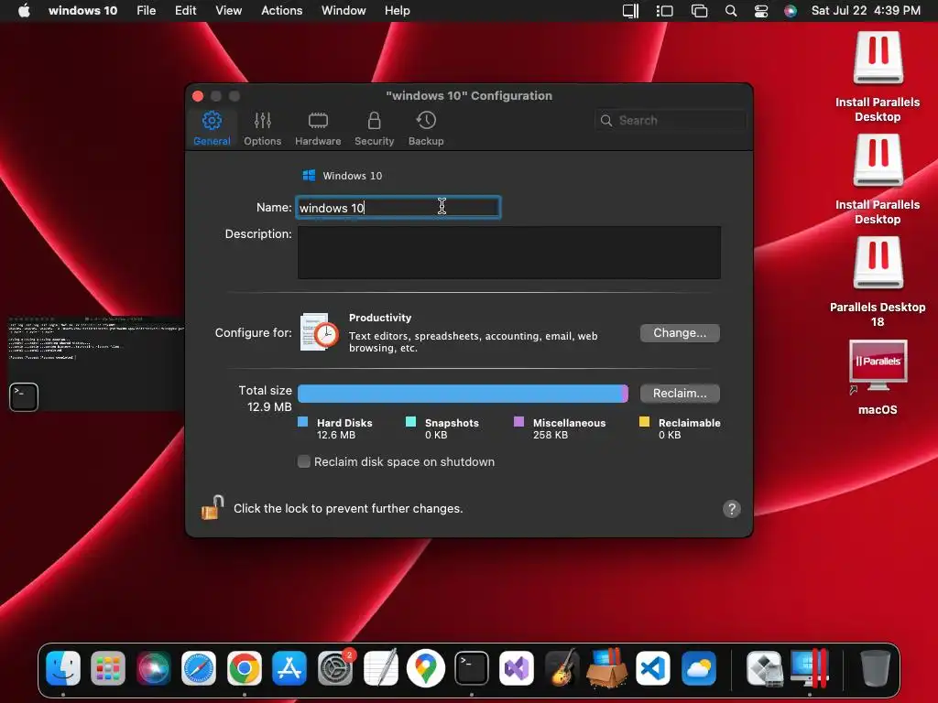938x703 pixels.
Task: Switch to the Hardware tab
Action: coord(318,128)
